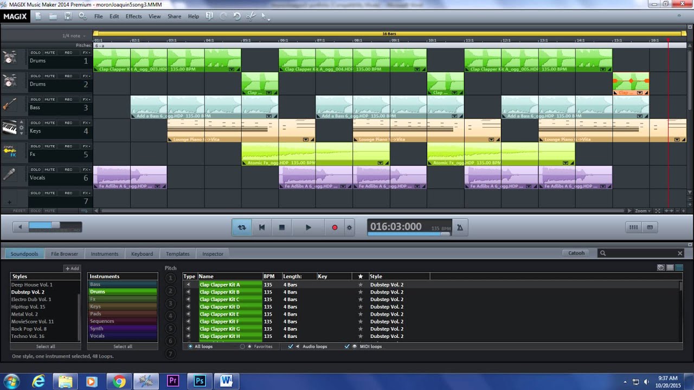Solo the Drums track 1
Image resolution: width=694 pixels, height=390 pixels.
coord(36,53)
